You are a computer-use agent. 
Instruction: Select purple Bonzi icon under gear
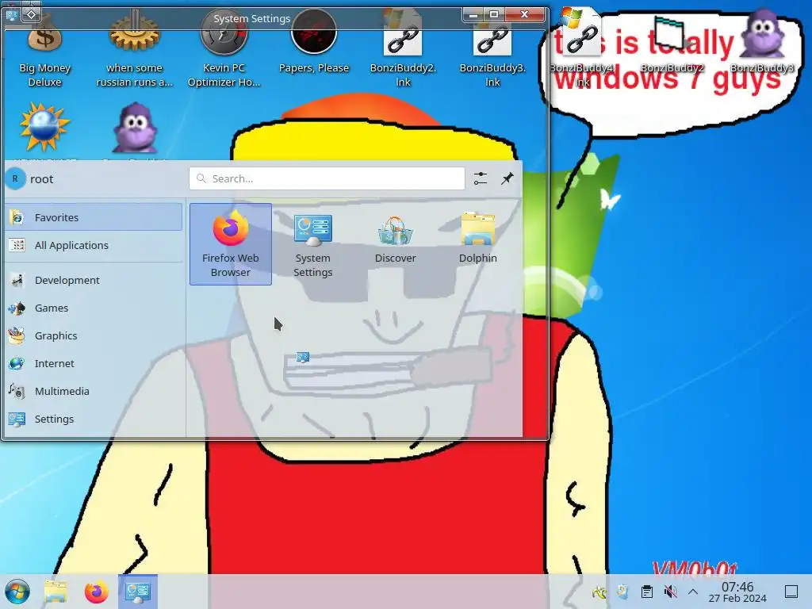pos(135,128)
